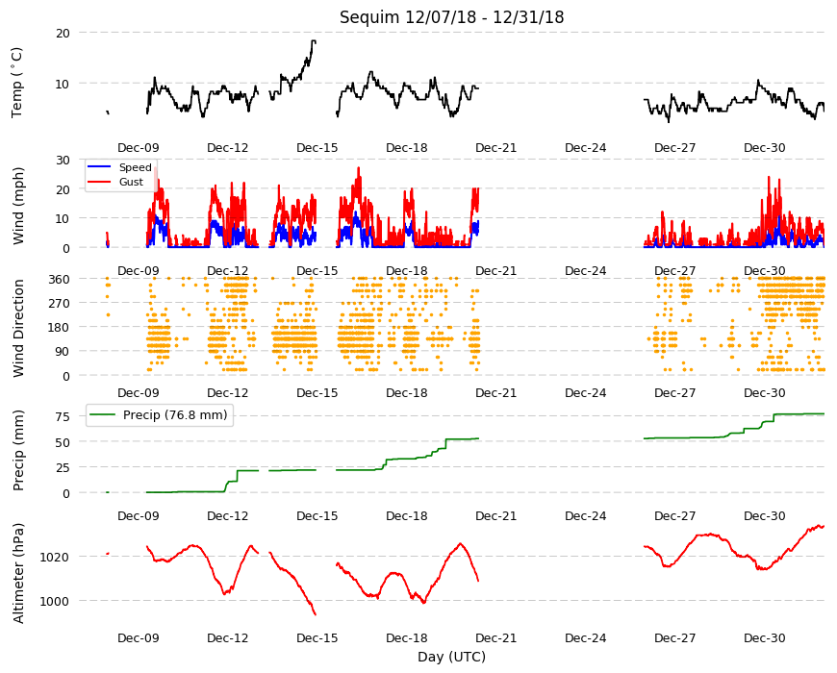
Task: Click the Dec-21 tick under temperature plot
Action: (x=495, y=148)
